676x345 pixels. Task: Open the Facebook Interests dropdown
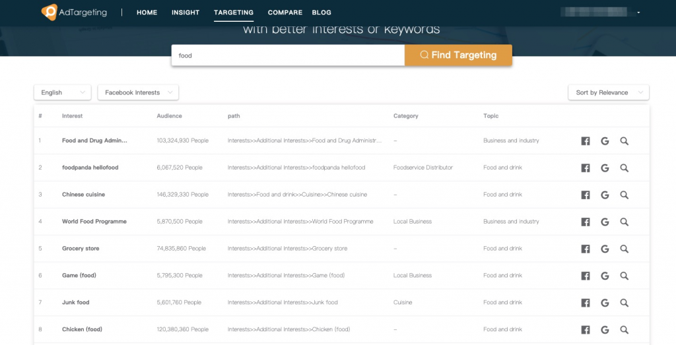click(138, 92)
